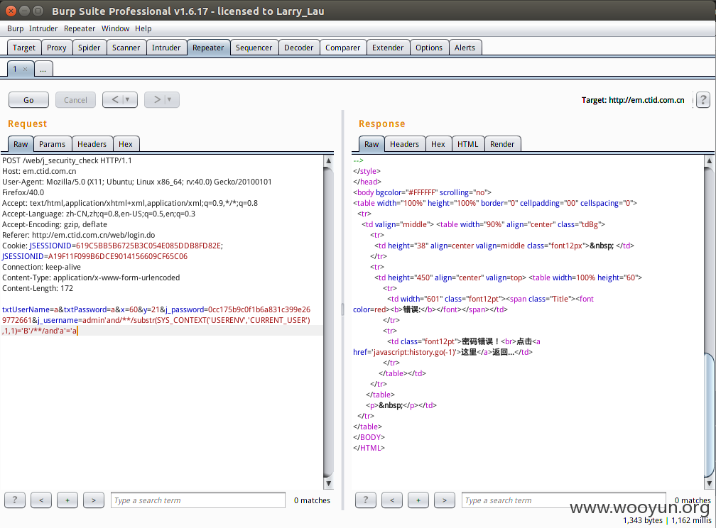Open the response HTML tab
Viewport: 716px width, 528px height.
467,144
